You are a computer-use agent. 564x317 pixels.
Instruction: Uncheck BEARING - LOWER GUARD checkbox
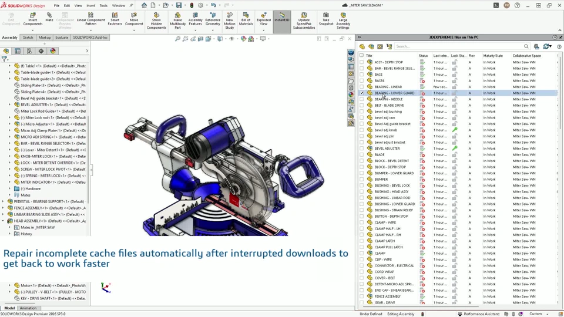361,93
